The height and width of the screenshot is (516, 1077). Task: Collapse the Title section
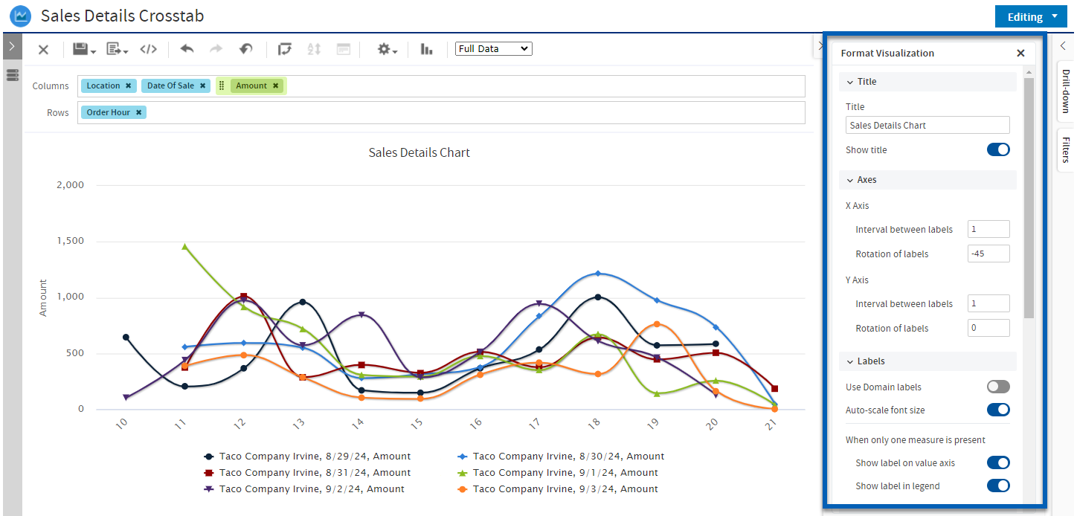click(850, 82)
